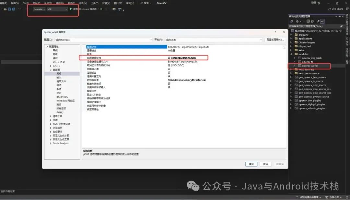Click the 取消 button
The image size is (350, 200).
click(x=265, y=164)
